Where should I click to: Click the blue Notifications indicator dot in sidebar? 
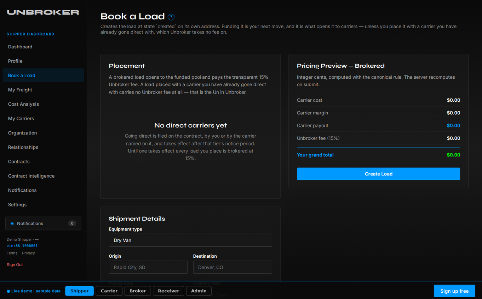click(x=12, y=223)
